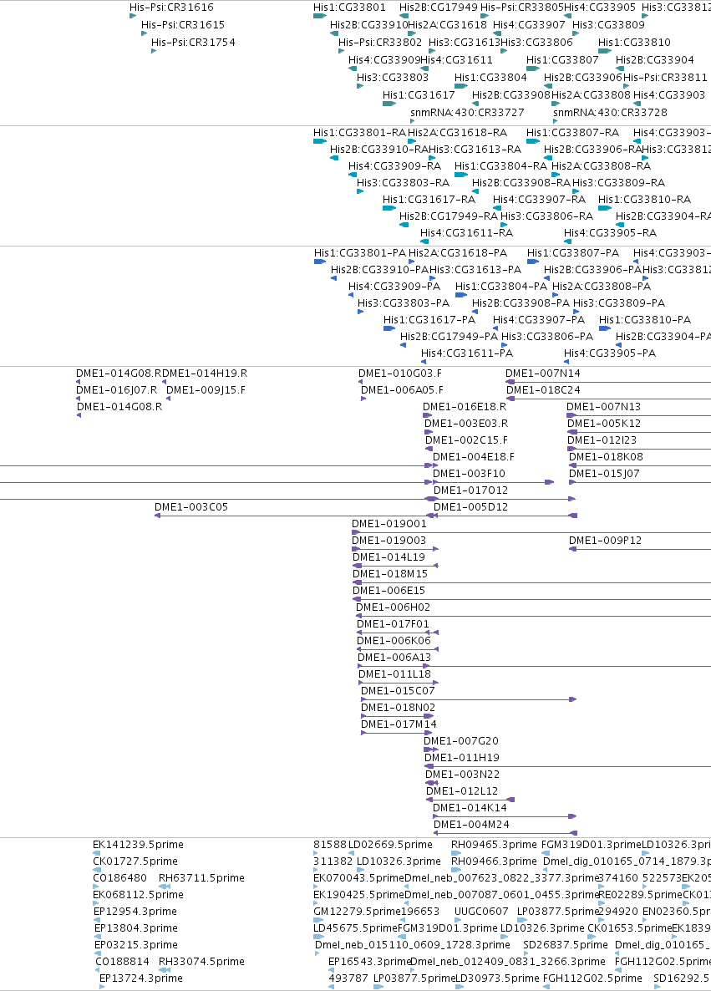Select the snmRNA:430:CR33728 feature
This screenshot has height=991, width=711.
coord(610,113)
